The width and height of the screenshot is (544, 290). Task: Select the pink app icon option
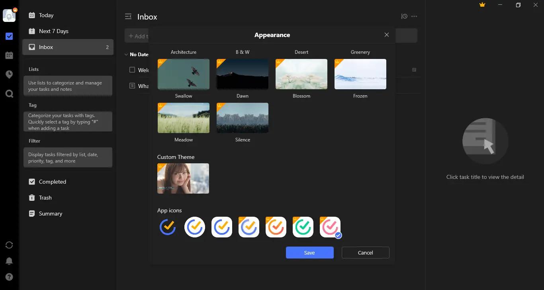click(x=330, y=227)
